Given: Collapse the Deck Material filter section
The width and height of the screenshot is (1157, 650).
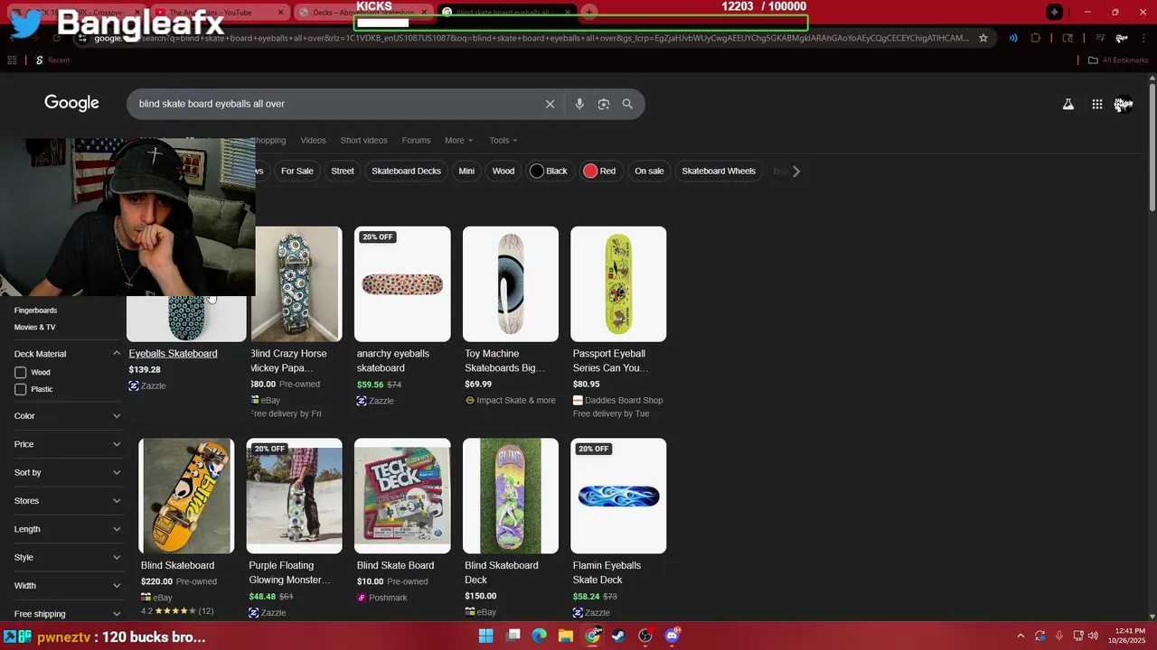Looking at the screenshot, I should coord(68,354).
